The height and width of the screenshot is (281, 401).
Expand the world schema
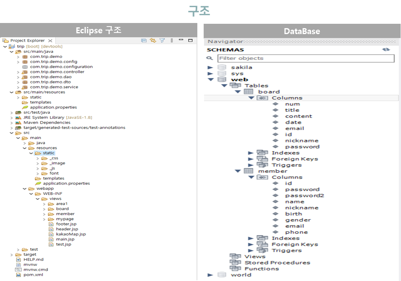pyautogui.click(x=210, y=275)
